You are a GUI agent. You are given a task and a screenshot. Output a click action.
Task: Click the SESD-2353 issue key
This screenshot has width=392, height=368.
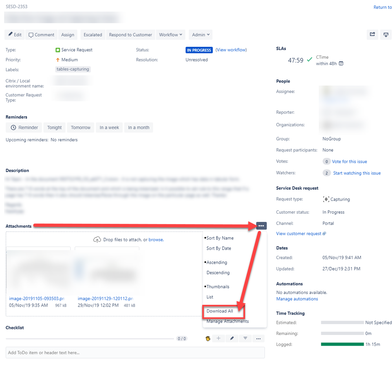(x=16, y=7)
